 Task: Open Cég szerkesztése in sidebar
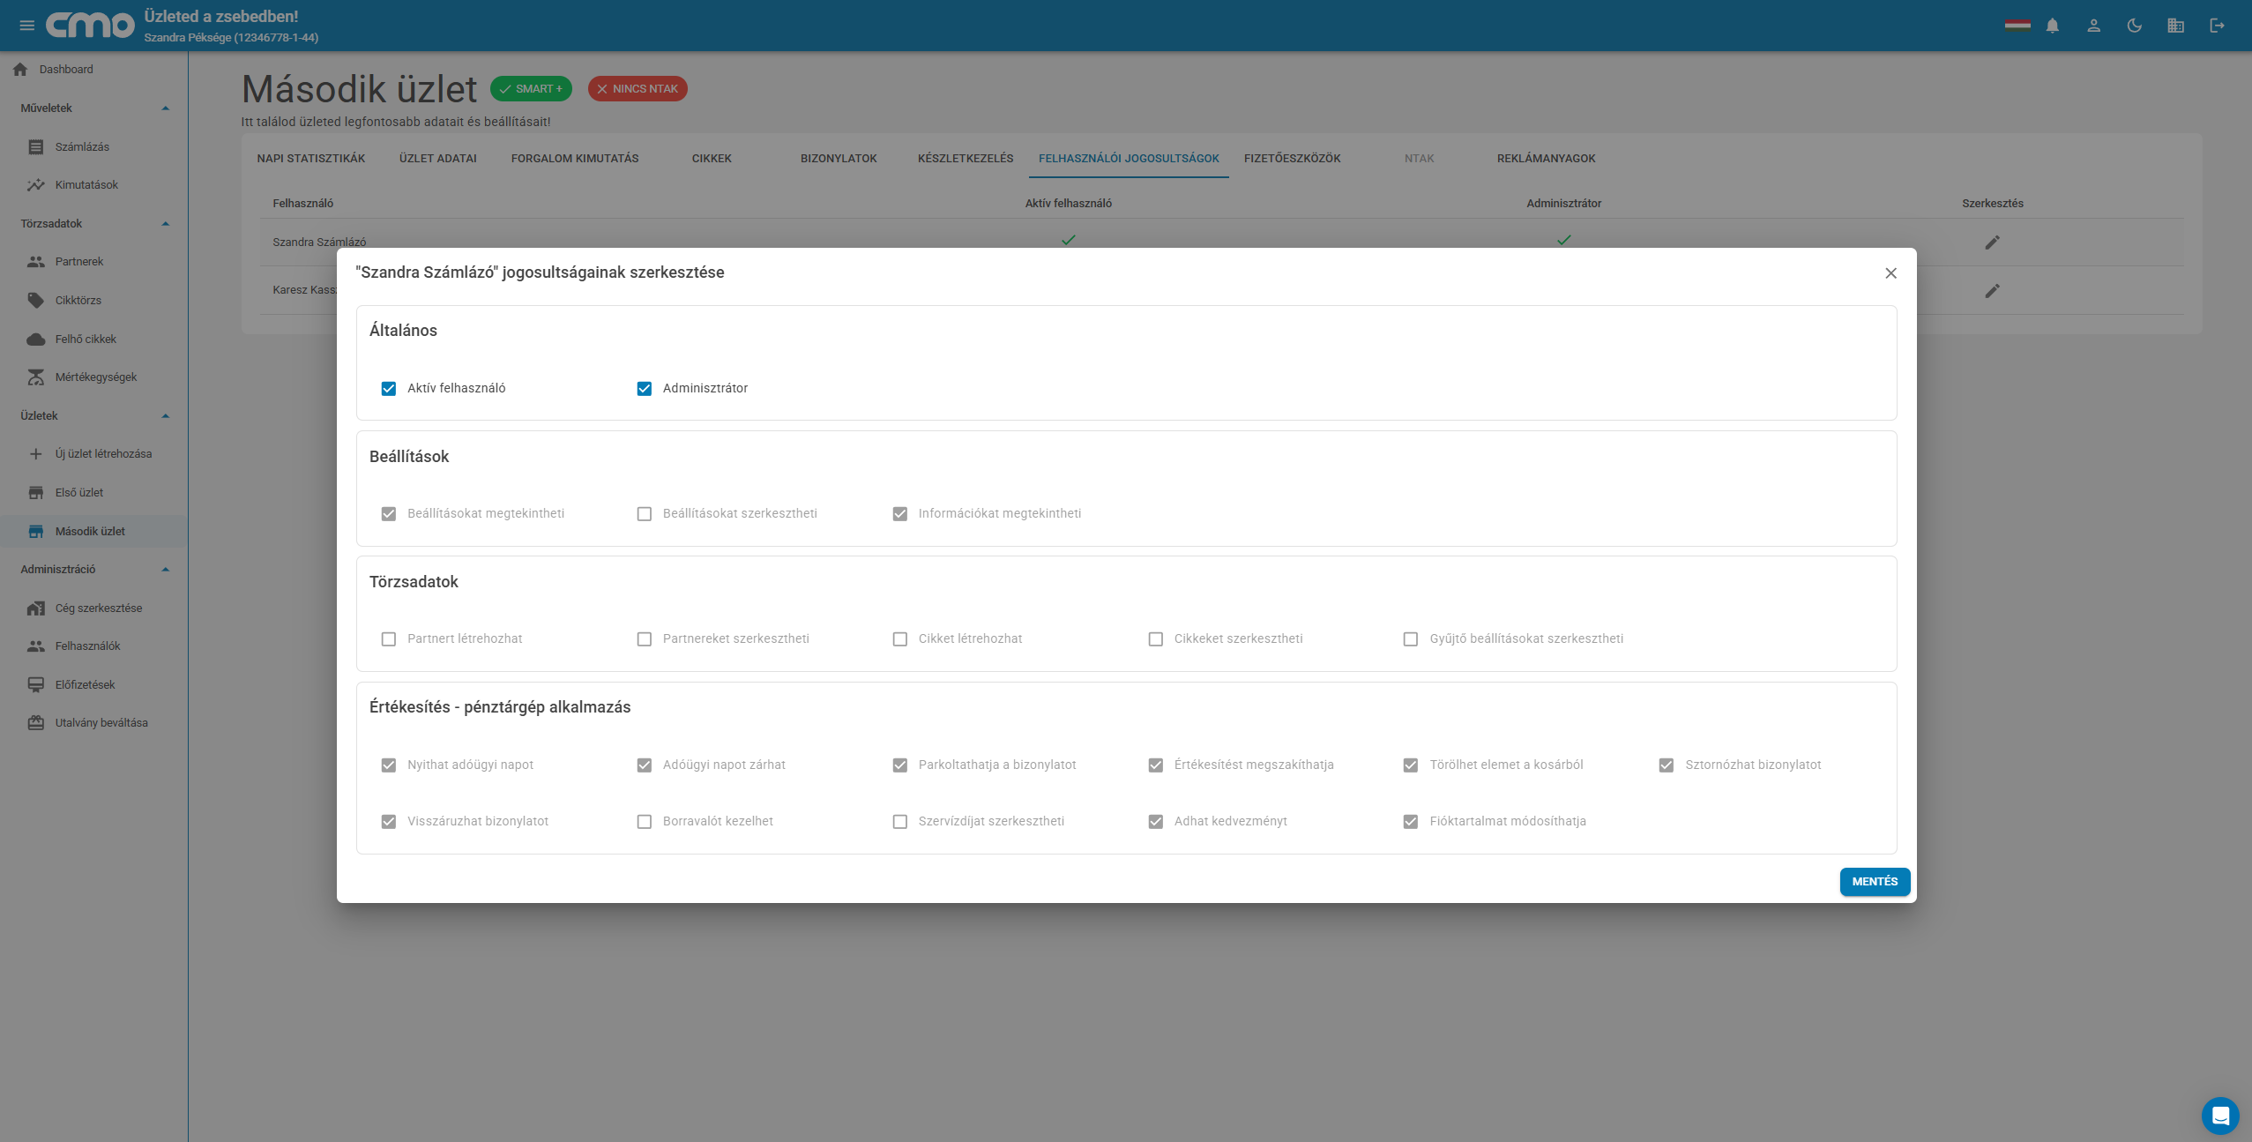click(93, 608)
